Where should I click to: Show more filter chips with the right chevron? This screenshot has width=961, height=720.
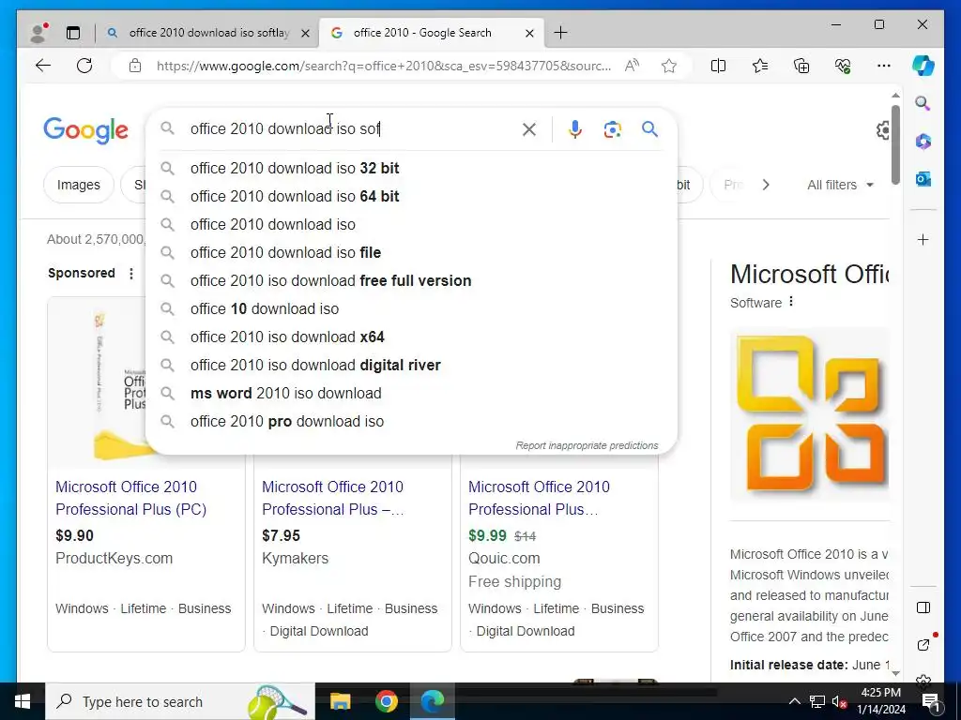tap(766, 185)
